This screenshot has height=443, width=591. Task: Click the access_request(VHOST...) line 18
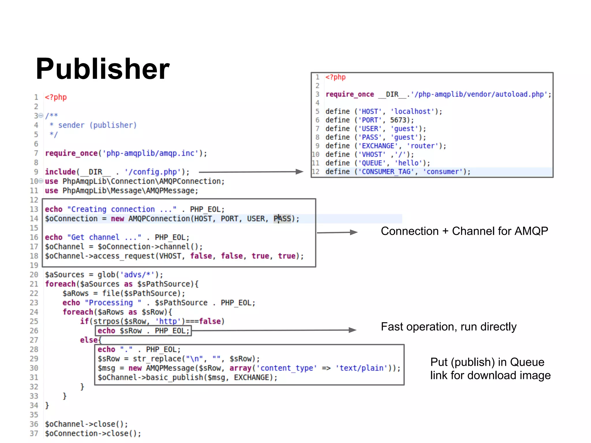pos(174,256)
